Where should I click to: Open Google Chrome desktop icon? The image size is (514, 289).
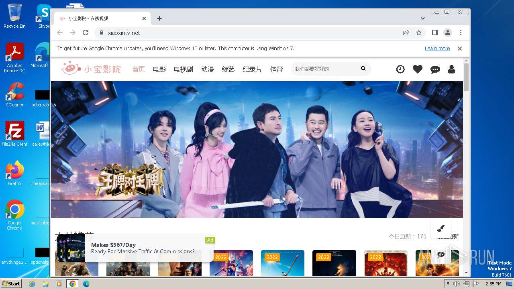point(14,215)
